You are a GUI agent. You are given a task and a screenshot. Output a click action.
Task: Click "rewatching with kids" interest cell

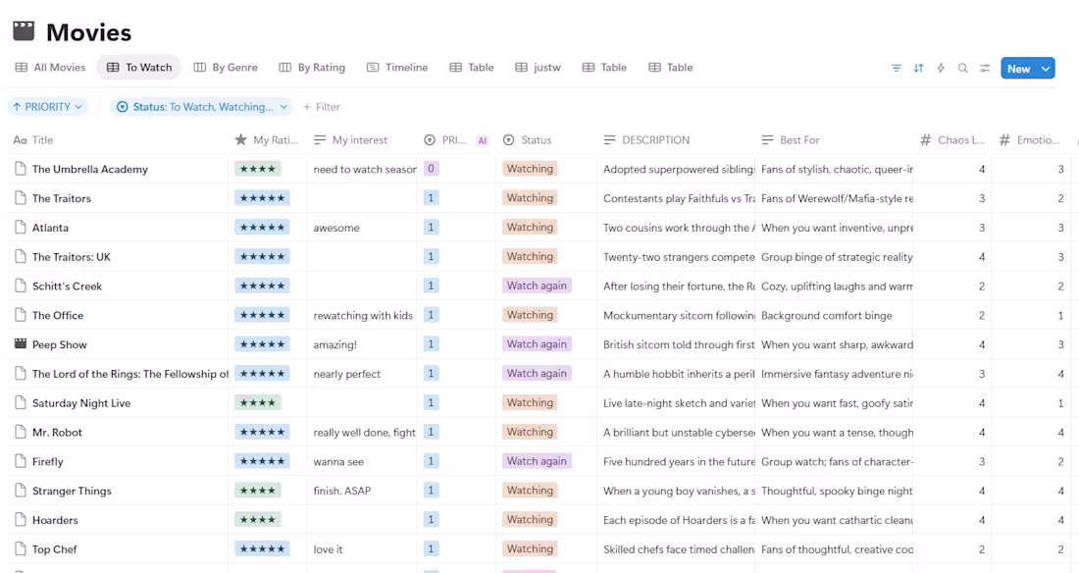click(x=363, y=315)
